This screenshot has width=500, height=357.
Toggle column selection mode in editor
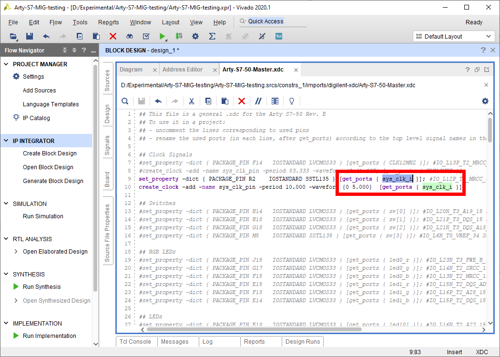click(x=275, y=101)
